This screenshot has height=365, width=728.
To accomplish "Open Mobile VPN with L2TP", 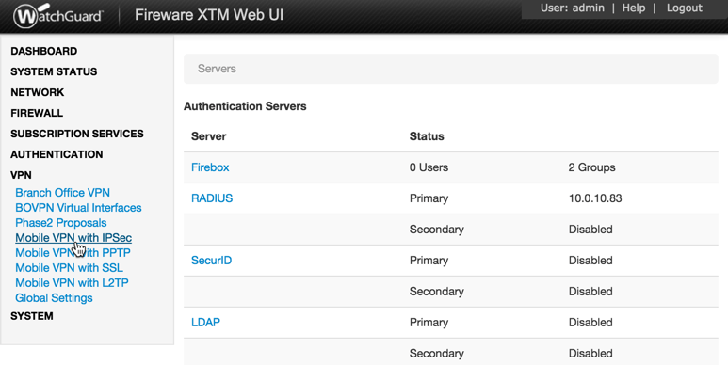I will [72, 283].
